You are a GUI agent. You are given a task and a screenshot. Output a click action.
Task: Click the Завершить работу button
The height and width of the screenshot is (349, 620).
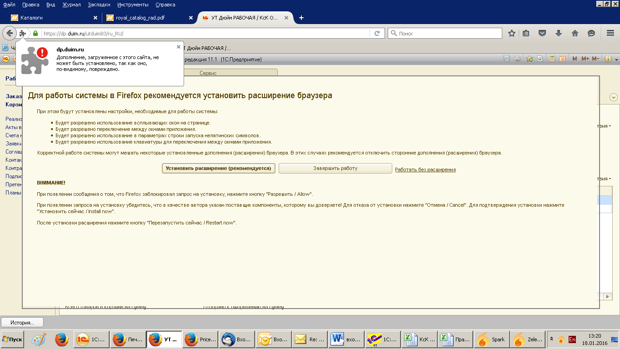(x=335, y=168)
